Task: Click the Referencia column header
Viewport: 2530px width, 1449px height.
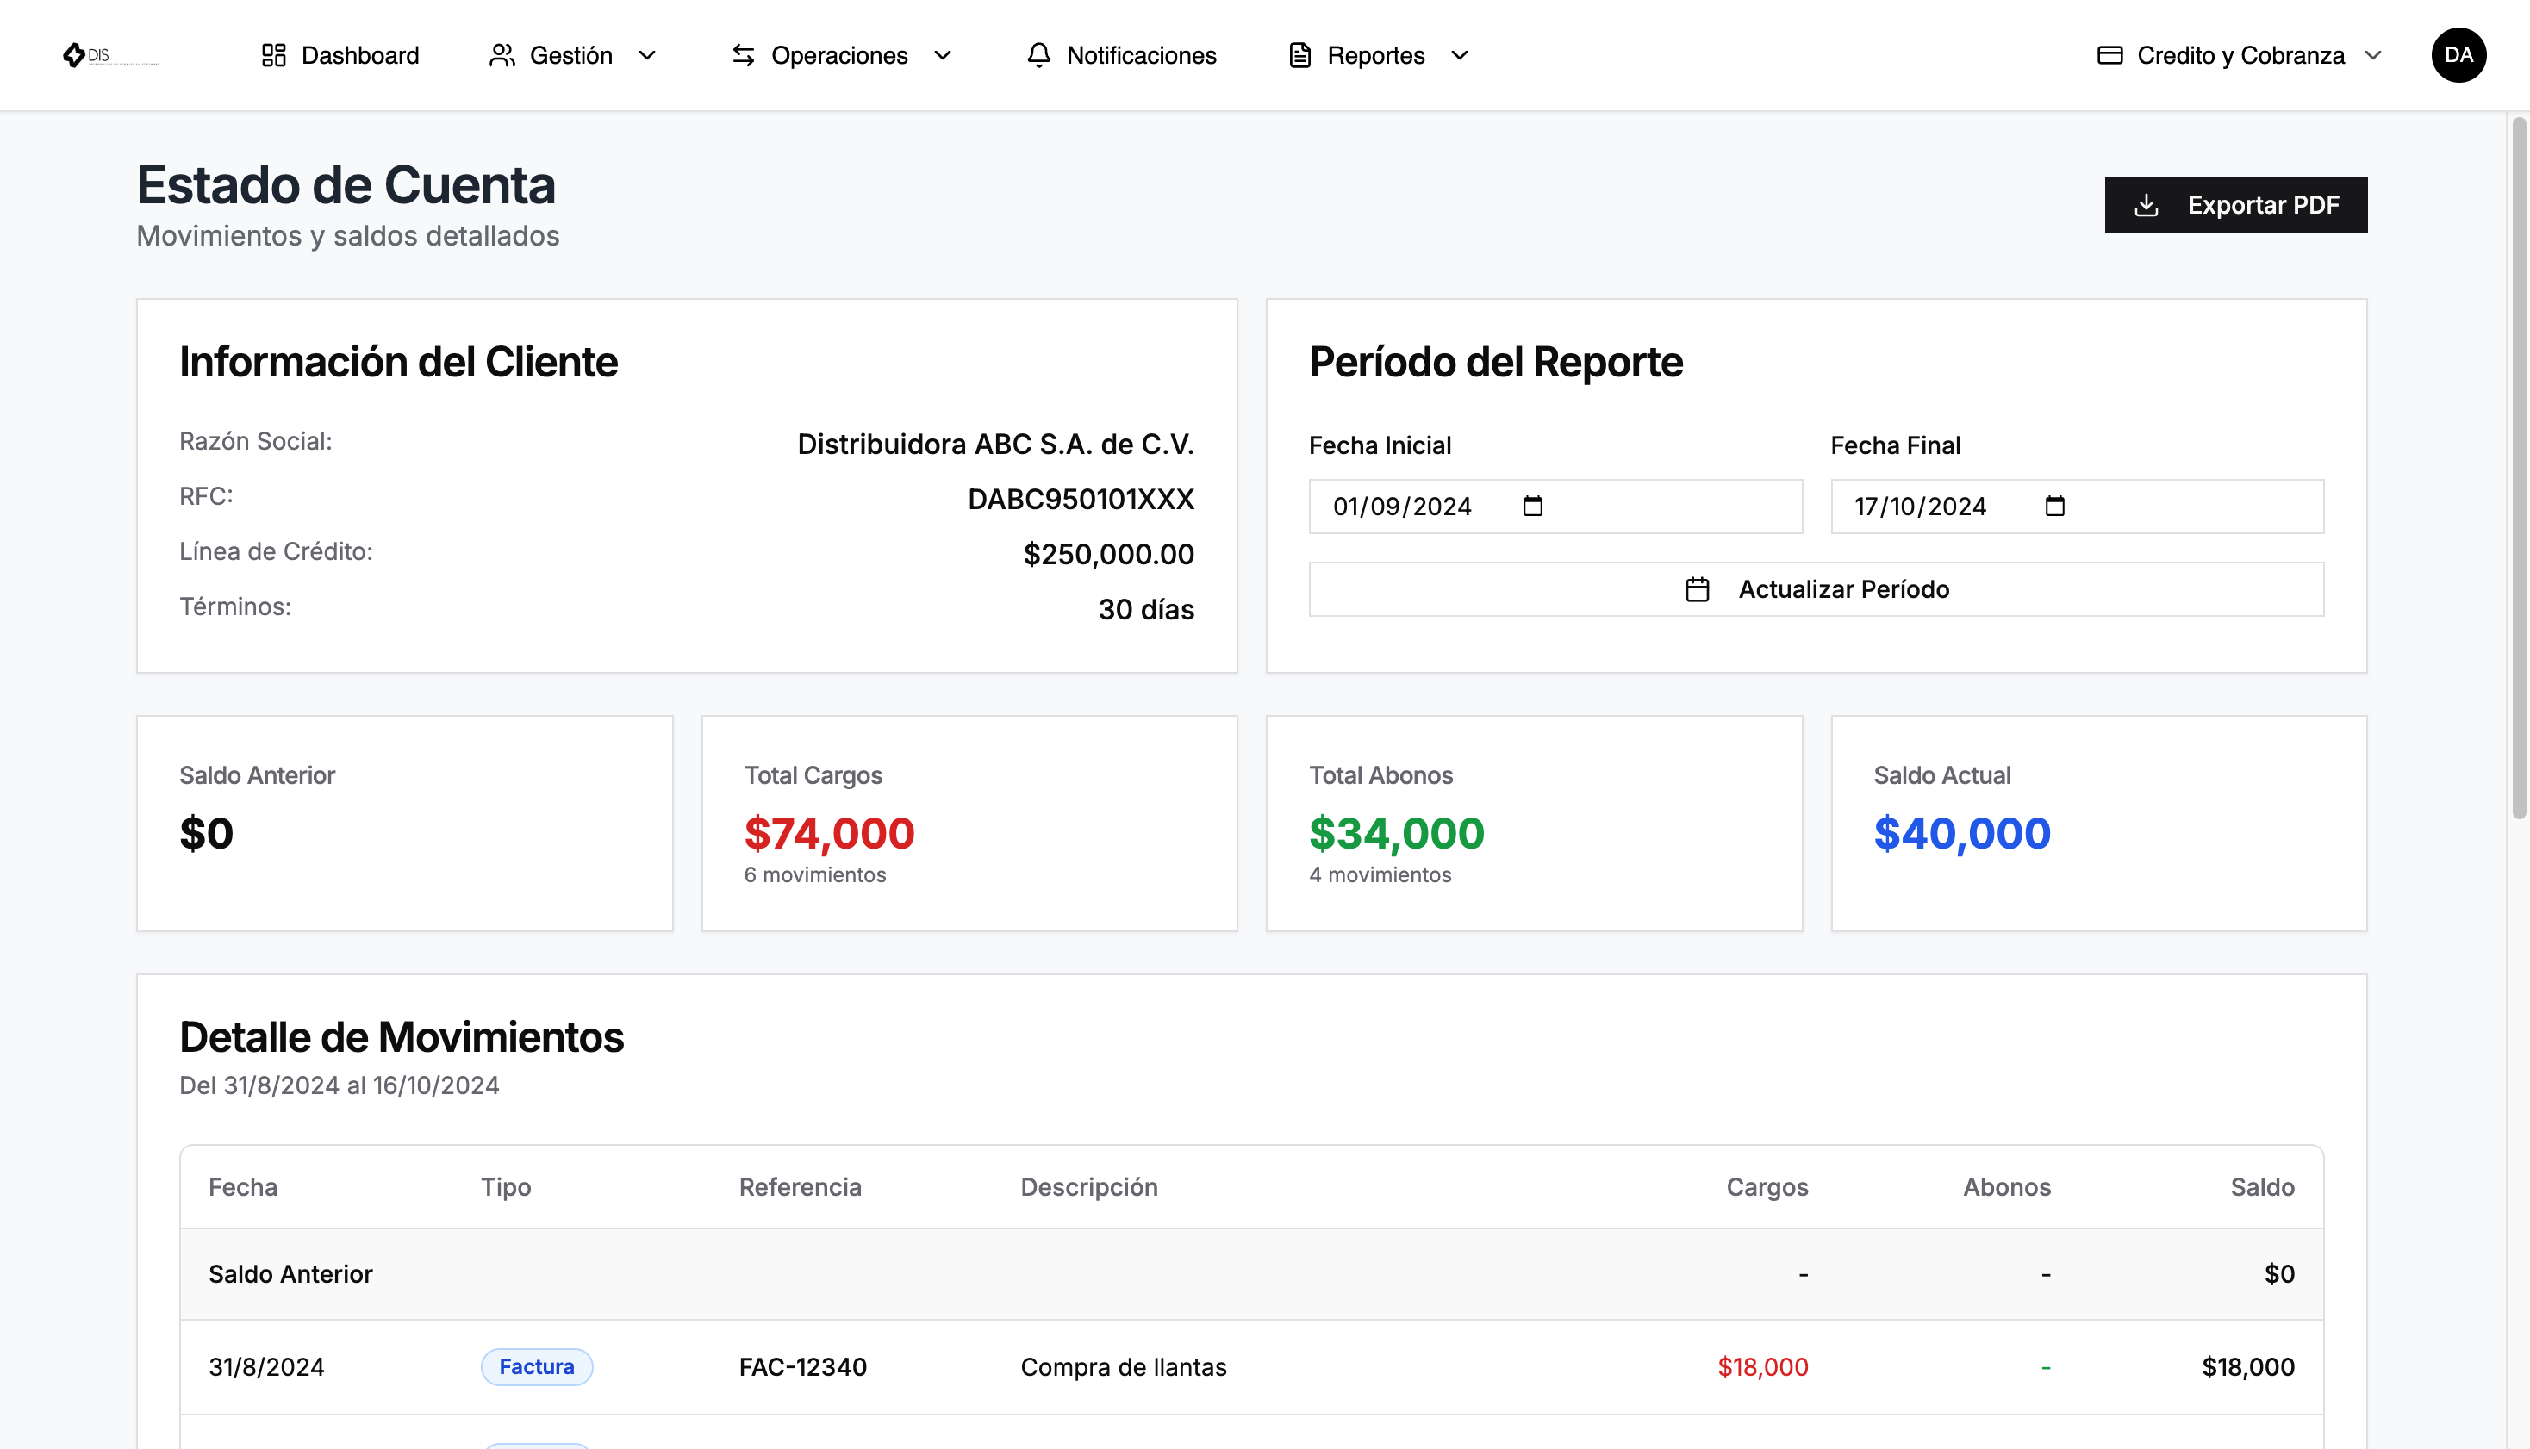Action: coord(799,1186)
